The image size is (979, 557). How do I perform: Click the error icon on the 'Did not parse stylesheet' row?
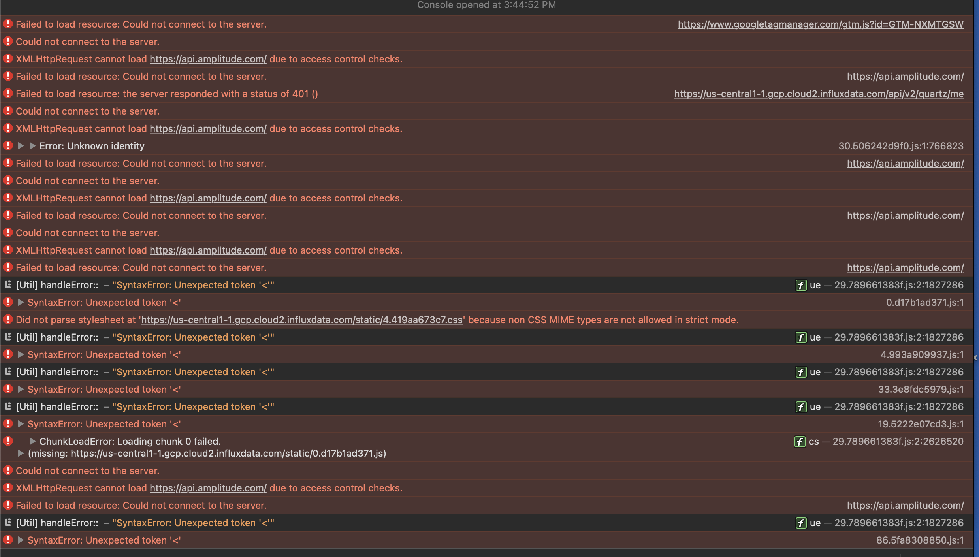8,320
